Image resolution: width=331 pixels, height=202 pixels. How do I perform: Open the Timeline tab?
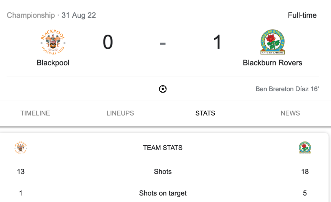coord(35,113)
